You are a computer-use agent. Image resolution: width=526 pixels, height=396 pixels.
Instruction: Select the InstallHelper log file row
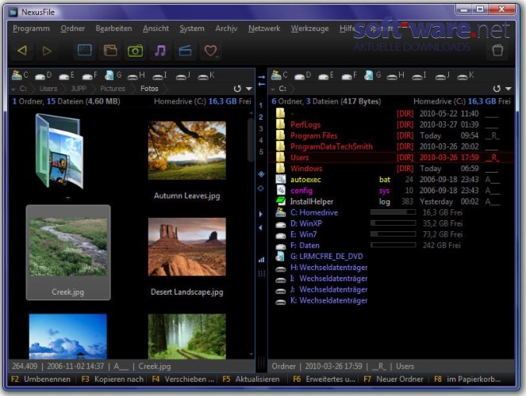pyautogui.click(x=391, y=201)
